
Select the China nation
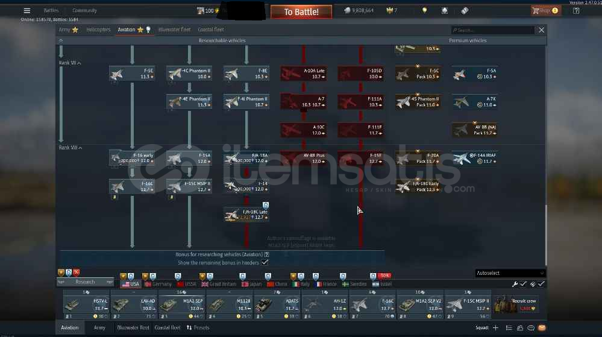click(x=277, y=284)
